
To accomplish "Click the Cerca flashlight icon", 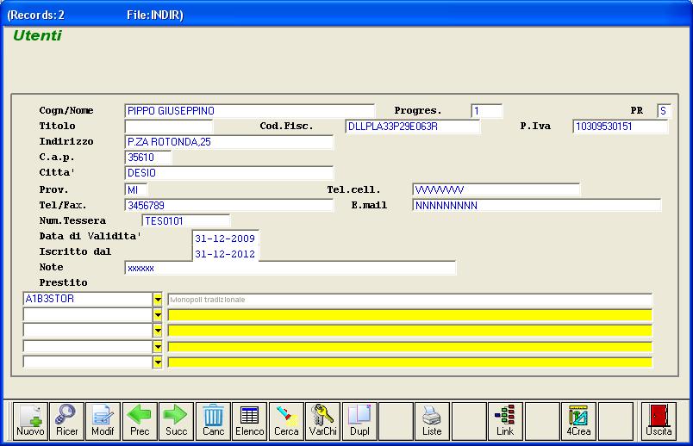I will 286,421.
